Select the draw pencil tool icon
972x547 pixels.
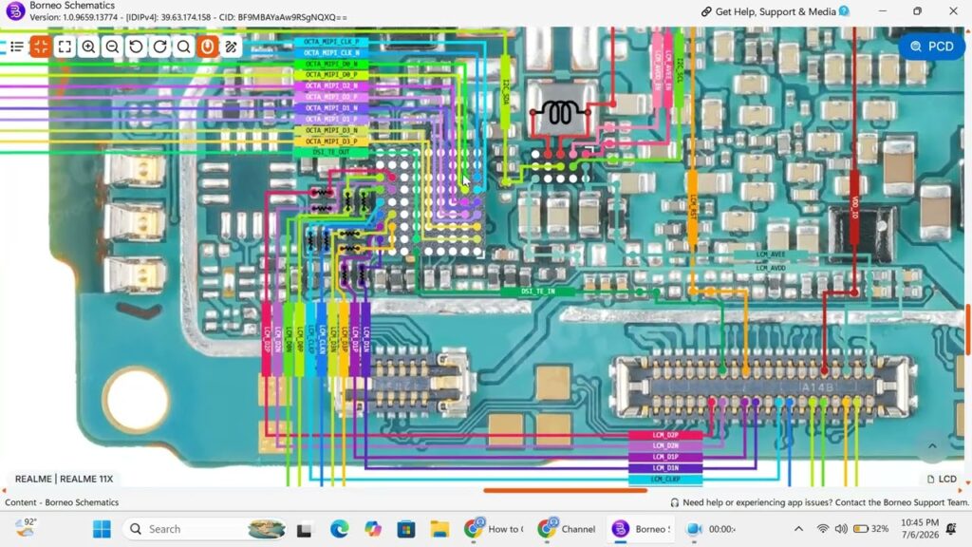[232, 47]
